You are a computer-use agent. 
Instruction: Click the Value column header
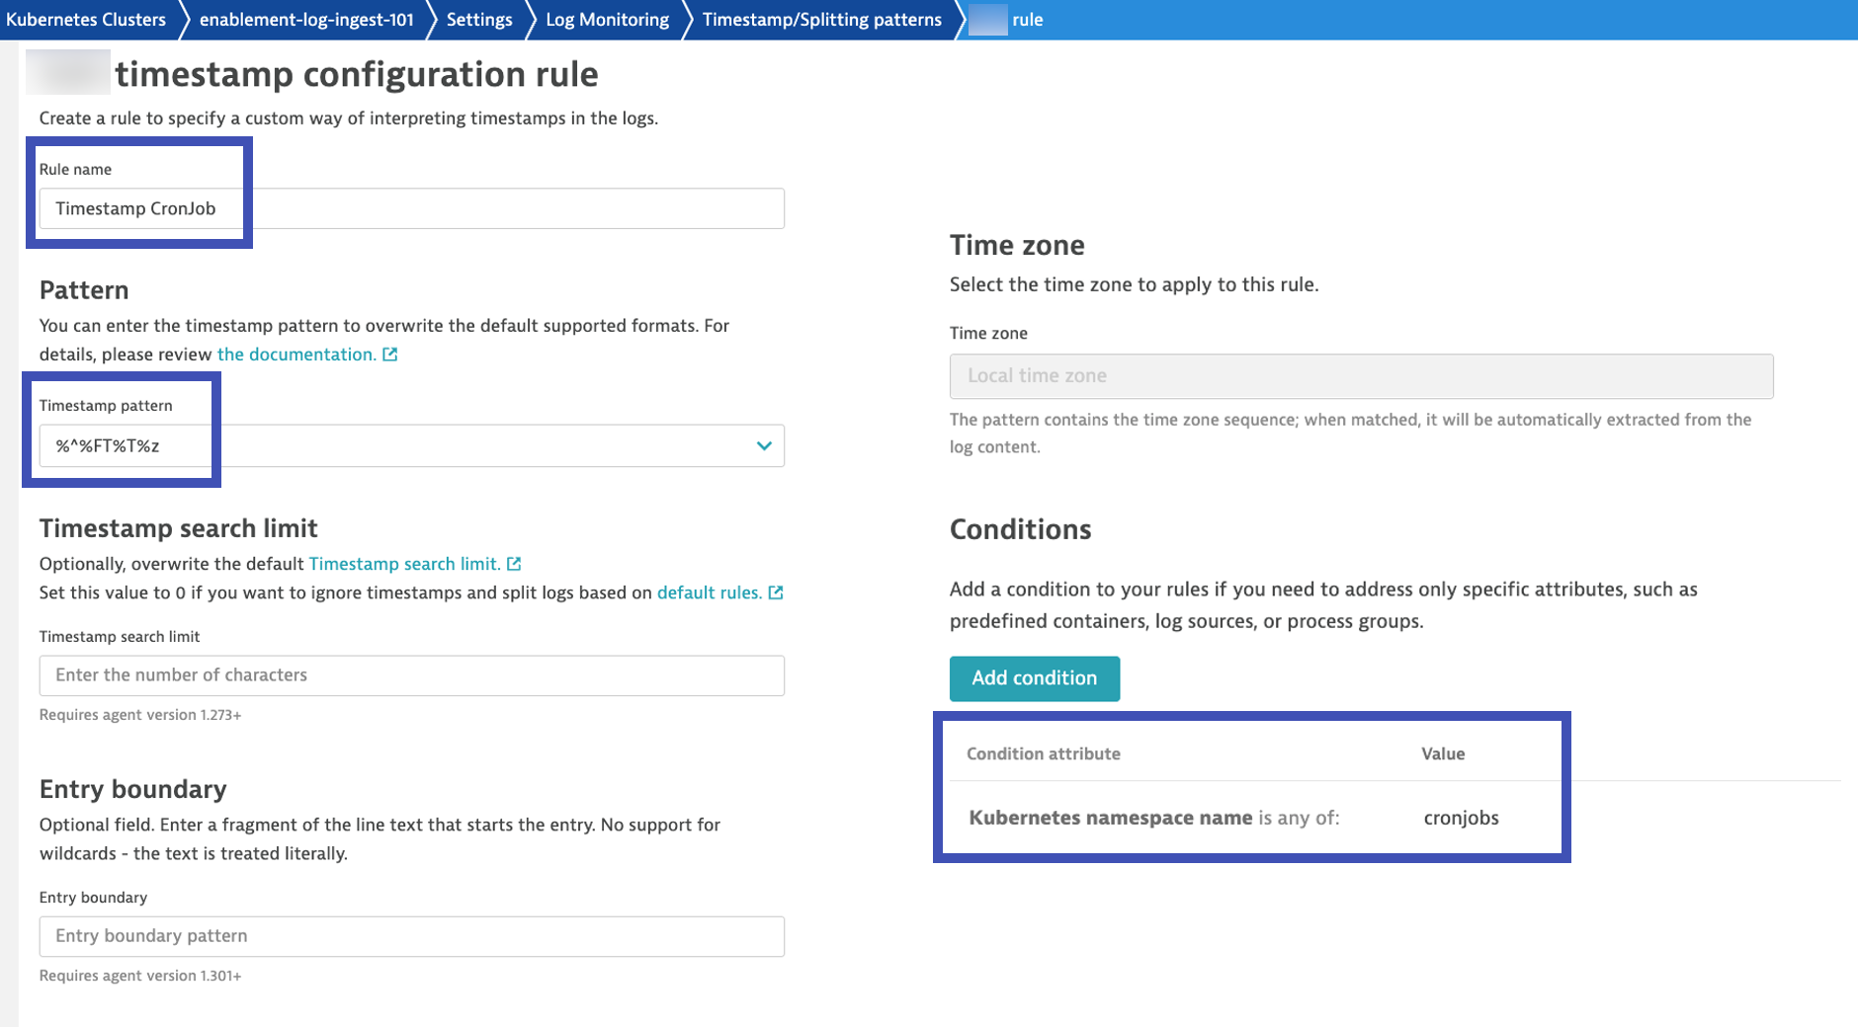pos(1443,753)
